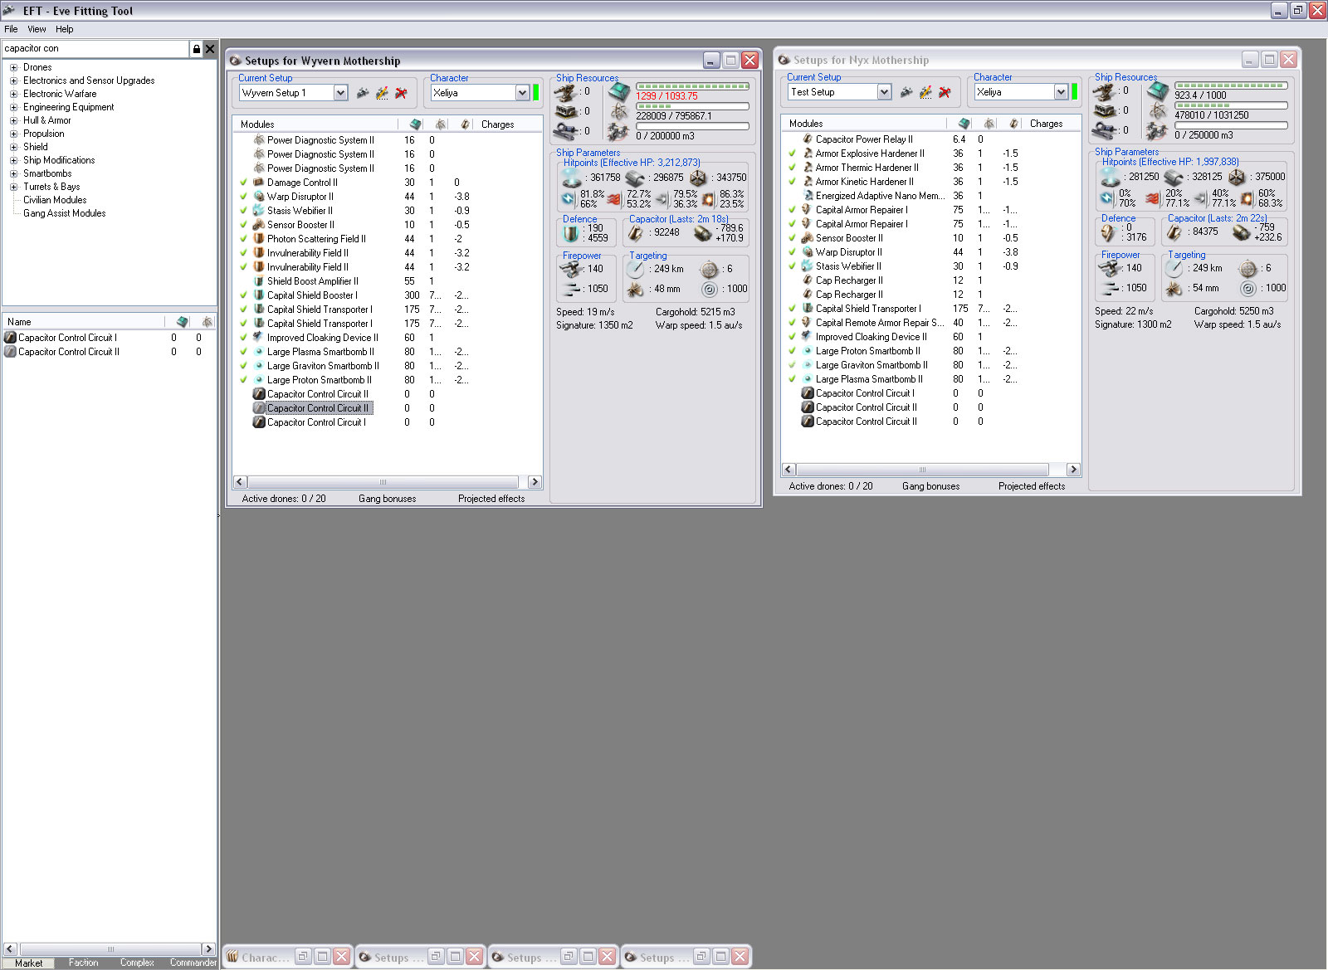The height and width of the screenshot is (970, 1328).
Task: Click the turret hardpoint icon in Wyvern Ship Resources
Action: click(566, 92)
